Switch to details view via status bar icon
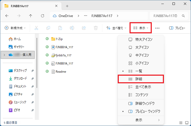Viewport: 191px width, 126px height. pos(181,123)
